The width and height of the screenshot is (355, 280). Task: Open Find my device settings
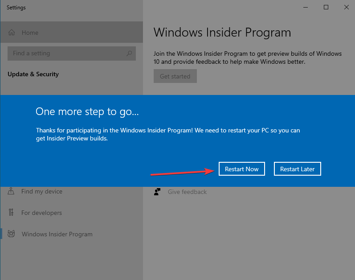[x=72, y=191]
